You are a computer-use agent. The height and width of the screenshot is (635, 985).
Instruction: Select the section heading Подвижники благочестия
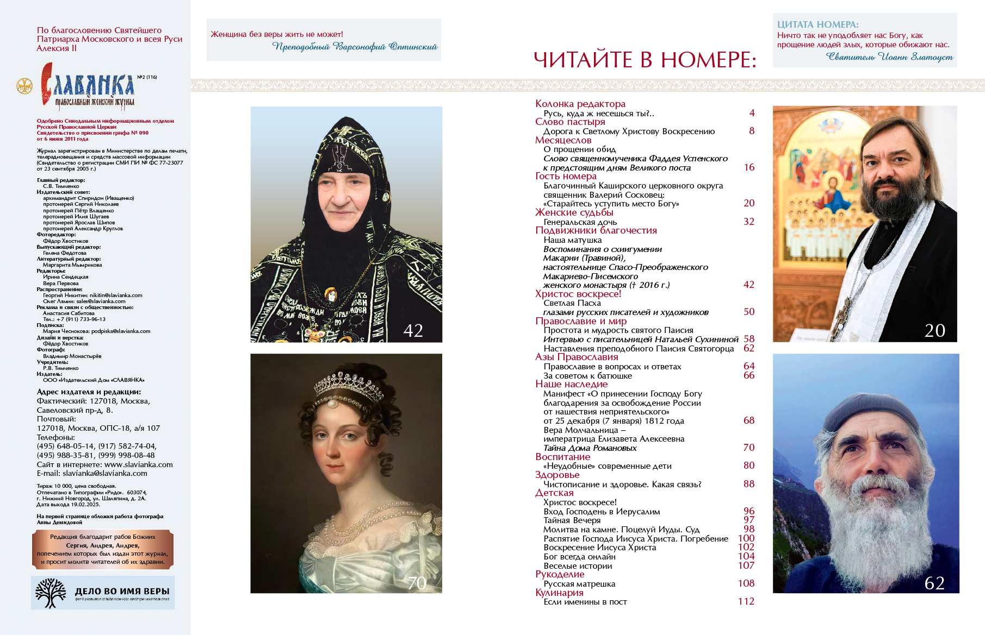coord(596,230)
